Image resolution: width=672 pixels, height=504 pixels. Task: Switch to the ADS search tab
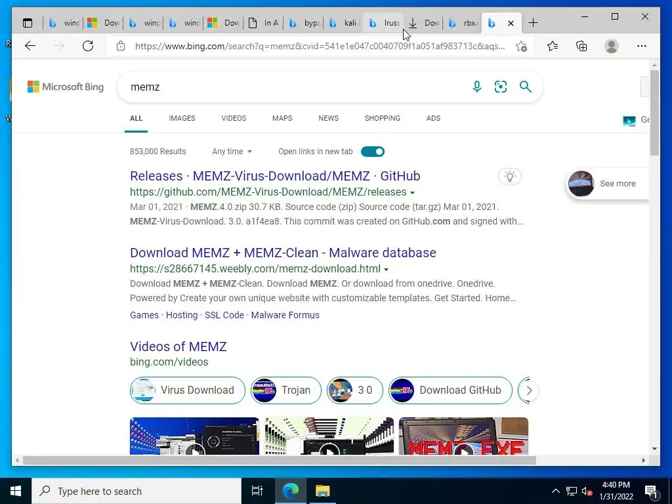(x=433, y=118)
